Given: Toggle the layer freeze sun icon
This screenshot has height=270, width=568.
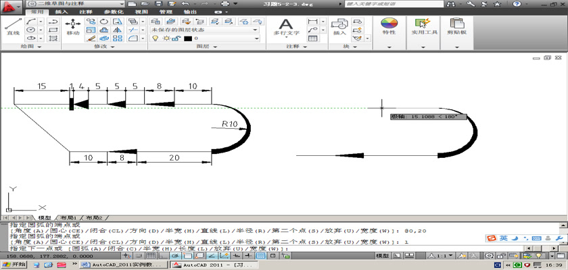Looking at the screenshot, I should [166, 38].
